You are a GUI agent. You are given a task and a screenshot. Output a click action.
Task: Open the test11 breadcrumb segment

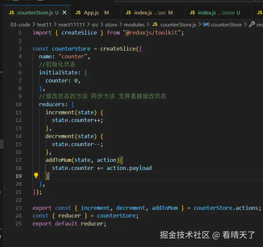pos(44,25)
